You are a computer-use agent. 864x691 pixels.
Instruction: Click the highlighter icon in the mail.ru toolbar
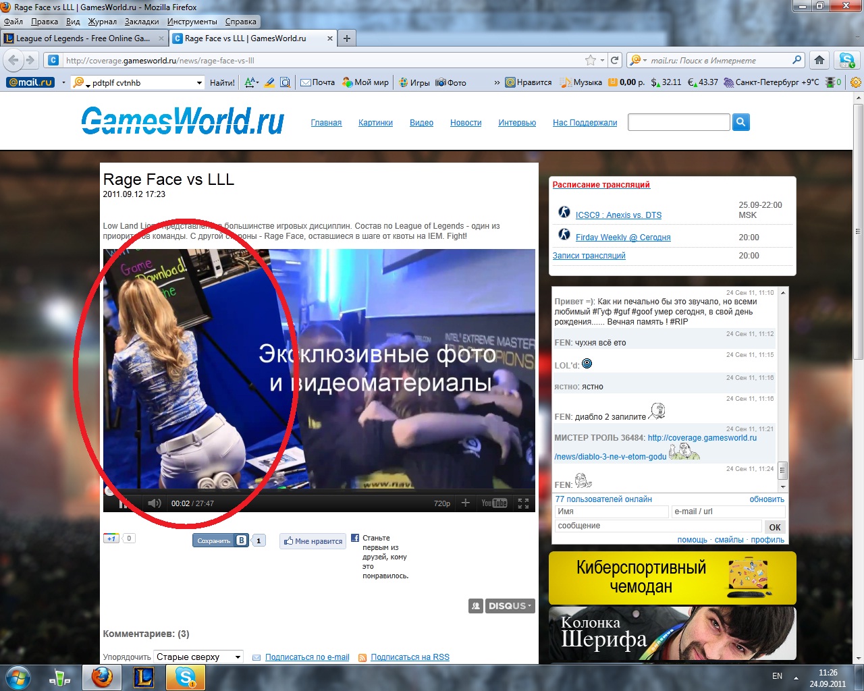pyautogui.click(x=269, y=82)
